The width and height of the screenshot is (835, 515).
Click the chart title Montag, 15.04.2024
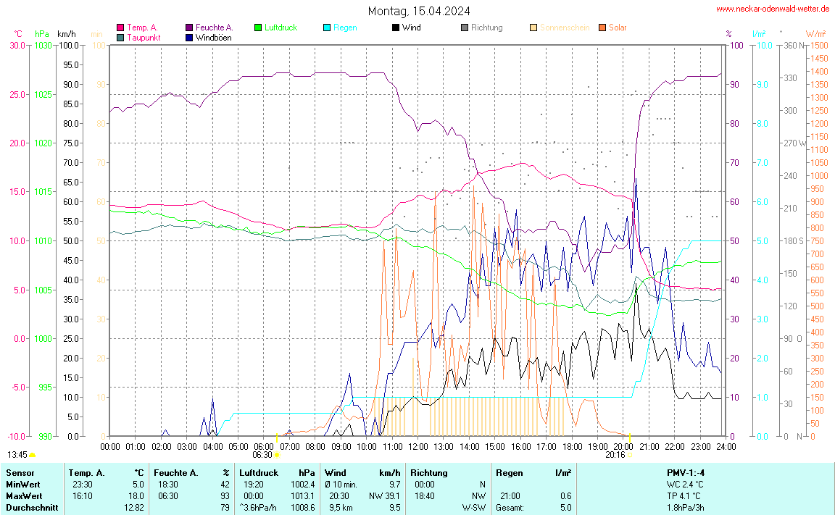[x=418, y=11]
